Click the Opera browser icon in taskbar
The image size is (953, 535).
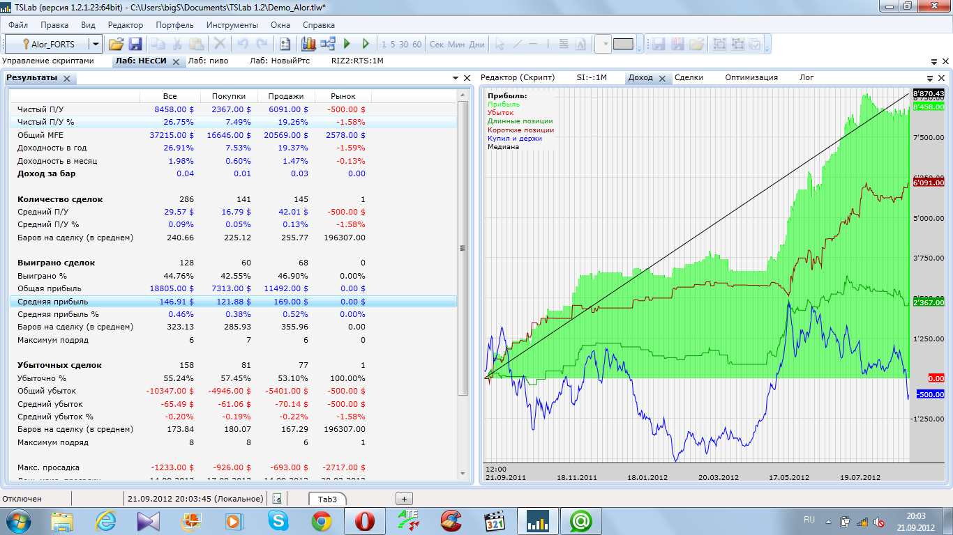[365, 520]
